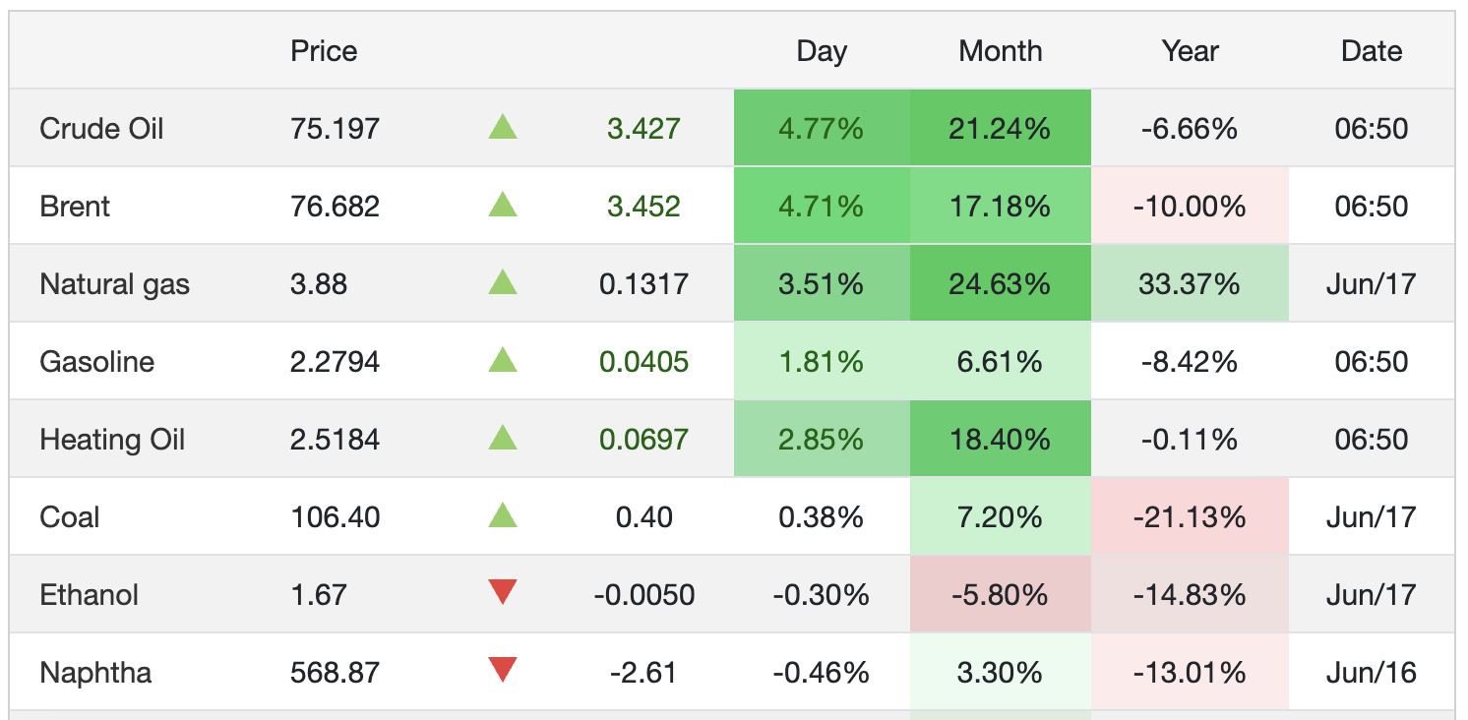Viewport: 1468px width, 720px height.
Task: Click Ethanol change value -0.0050
Action: (643, 595)
